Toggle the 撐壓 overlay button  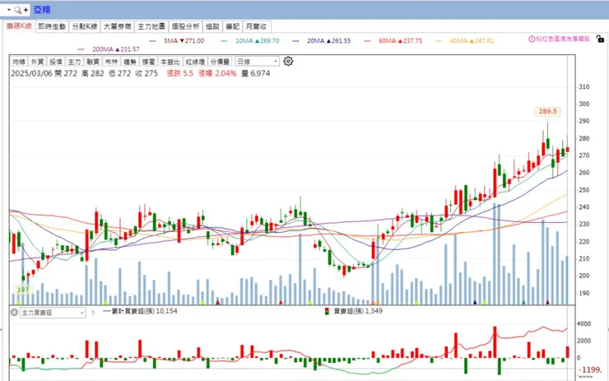pos(148,62)
